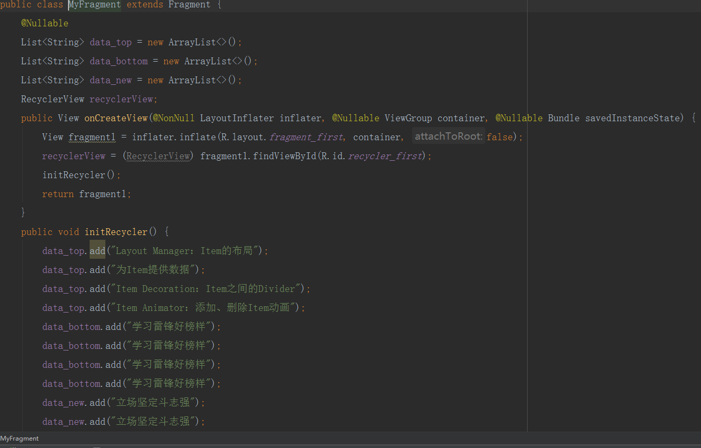Screen dimensions: 701x448
Task: Click the highlighted add call on the Layout Manager line
Action: coord(98,251)
